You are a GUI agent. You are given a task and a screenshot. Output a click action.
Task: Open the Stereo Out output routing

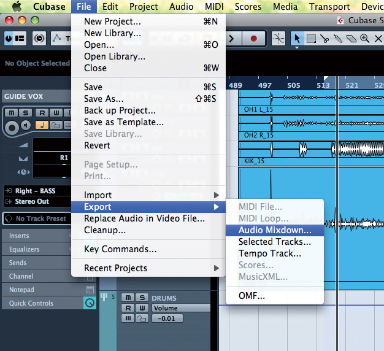[x=37, y=202]
